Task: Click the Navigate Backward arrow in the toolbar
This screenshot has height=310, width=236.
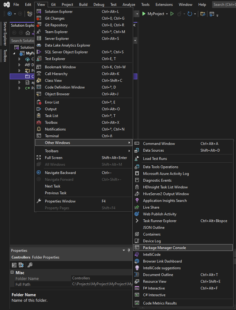Action: pos(10,13)
